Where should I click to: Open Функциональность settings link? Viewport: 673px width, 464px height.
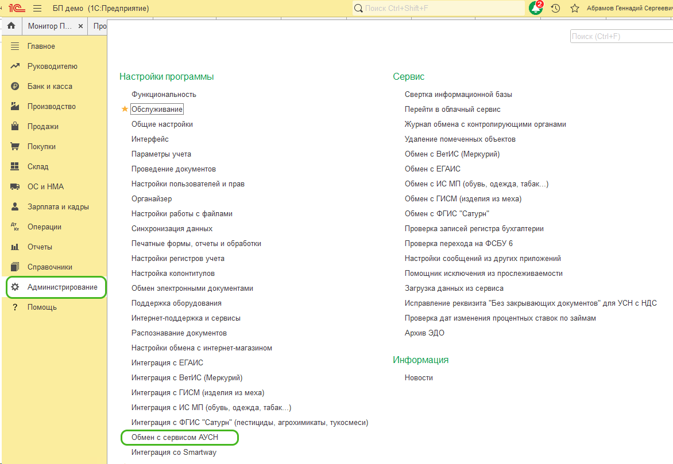pyautogui.click(x=164, y=94)
